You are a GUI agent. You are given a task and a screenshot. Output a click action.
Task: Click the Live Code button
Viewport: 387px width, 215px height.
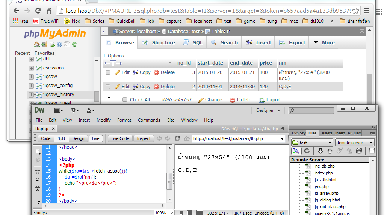(120, 138)
